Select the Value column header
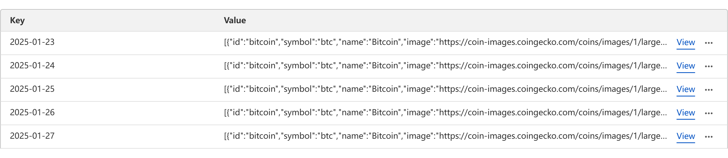 click(234, 20)
